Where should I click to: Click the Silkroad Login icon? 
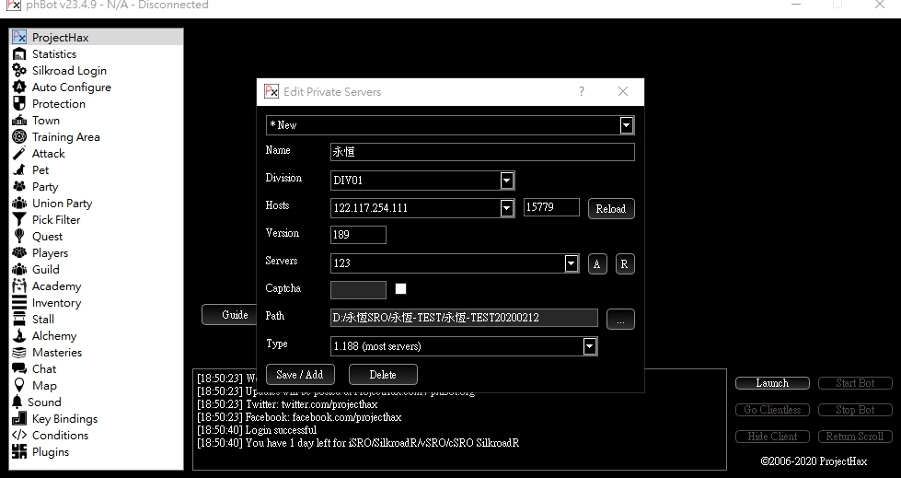pos(19,71)
